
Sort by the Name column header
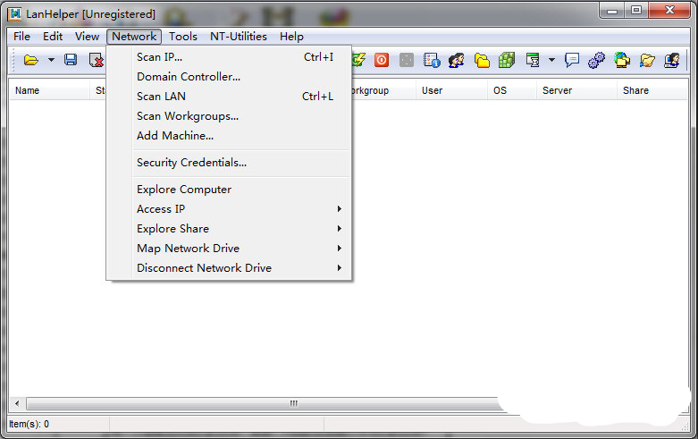pyautogui.click(x=49, y=90)
